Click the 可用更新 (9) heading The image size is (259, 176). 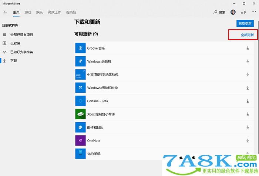86,34
